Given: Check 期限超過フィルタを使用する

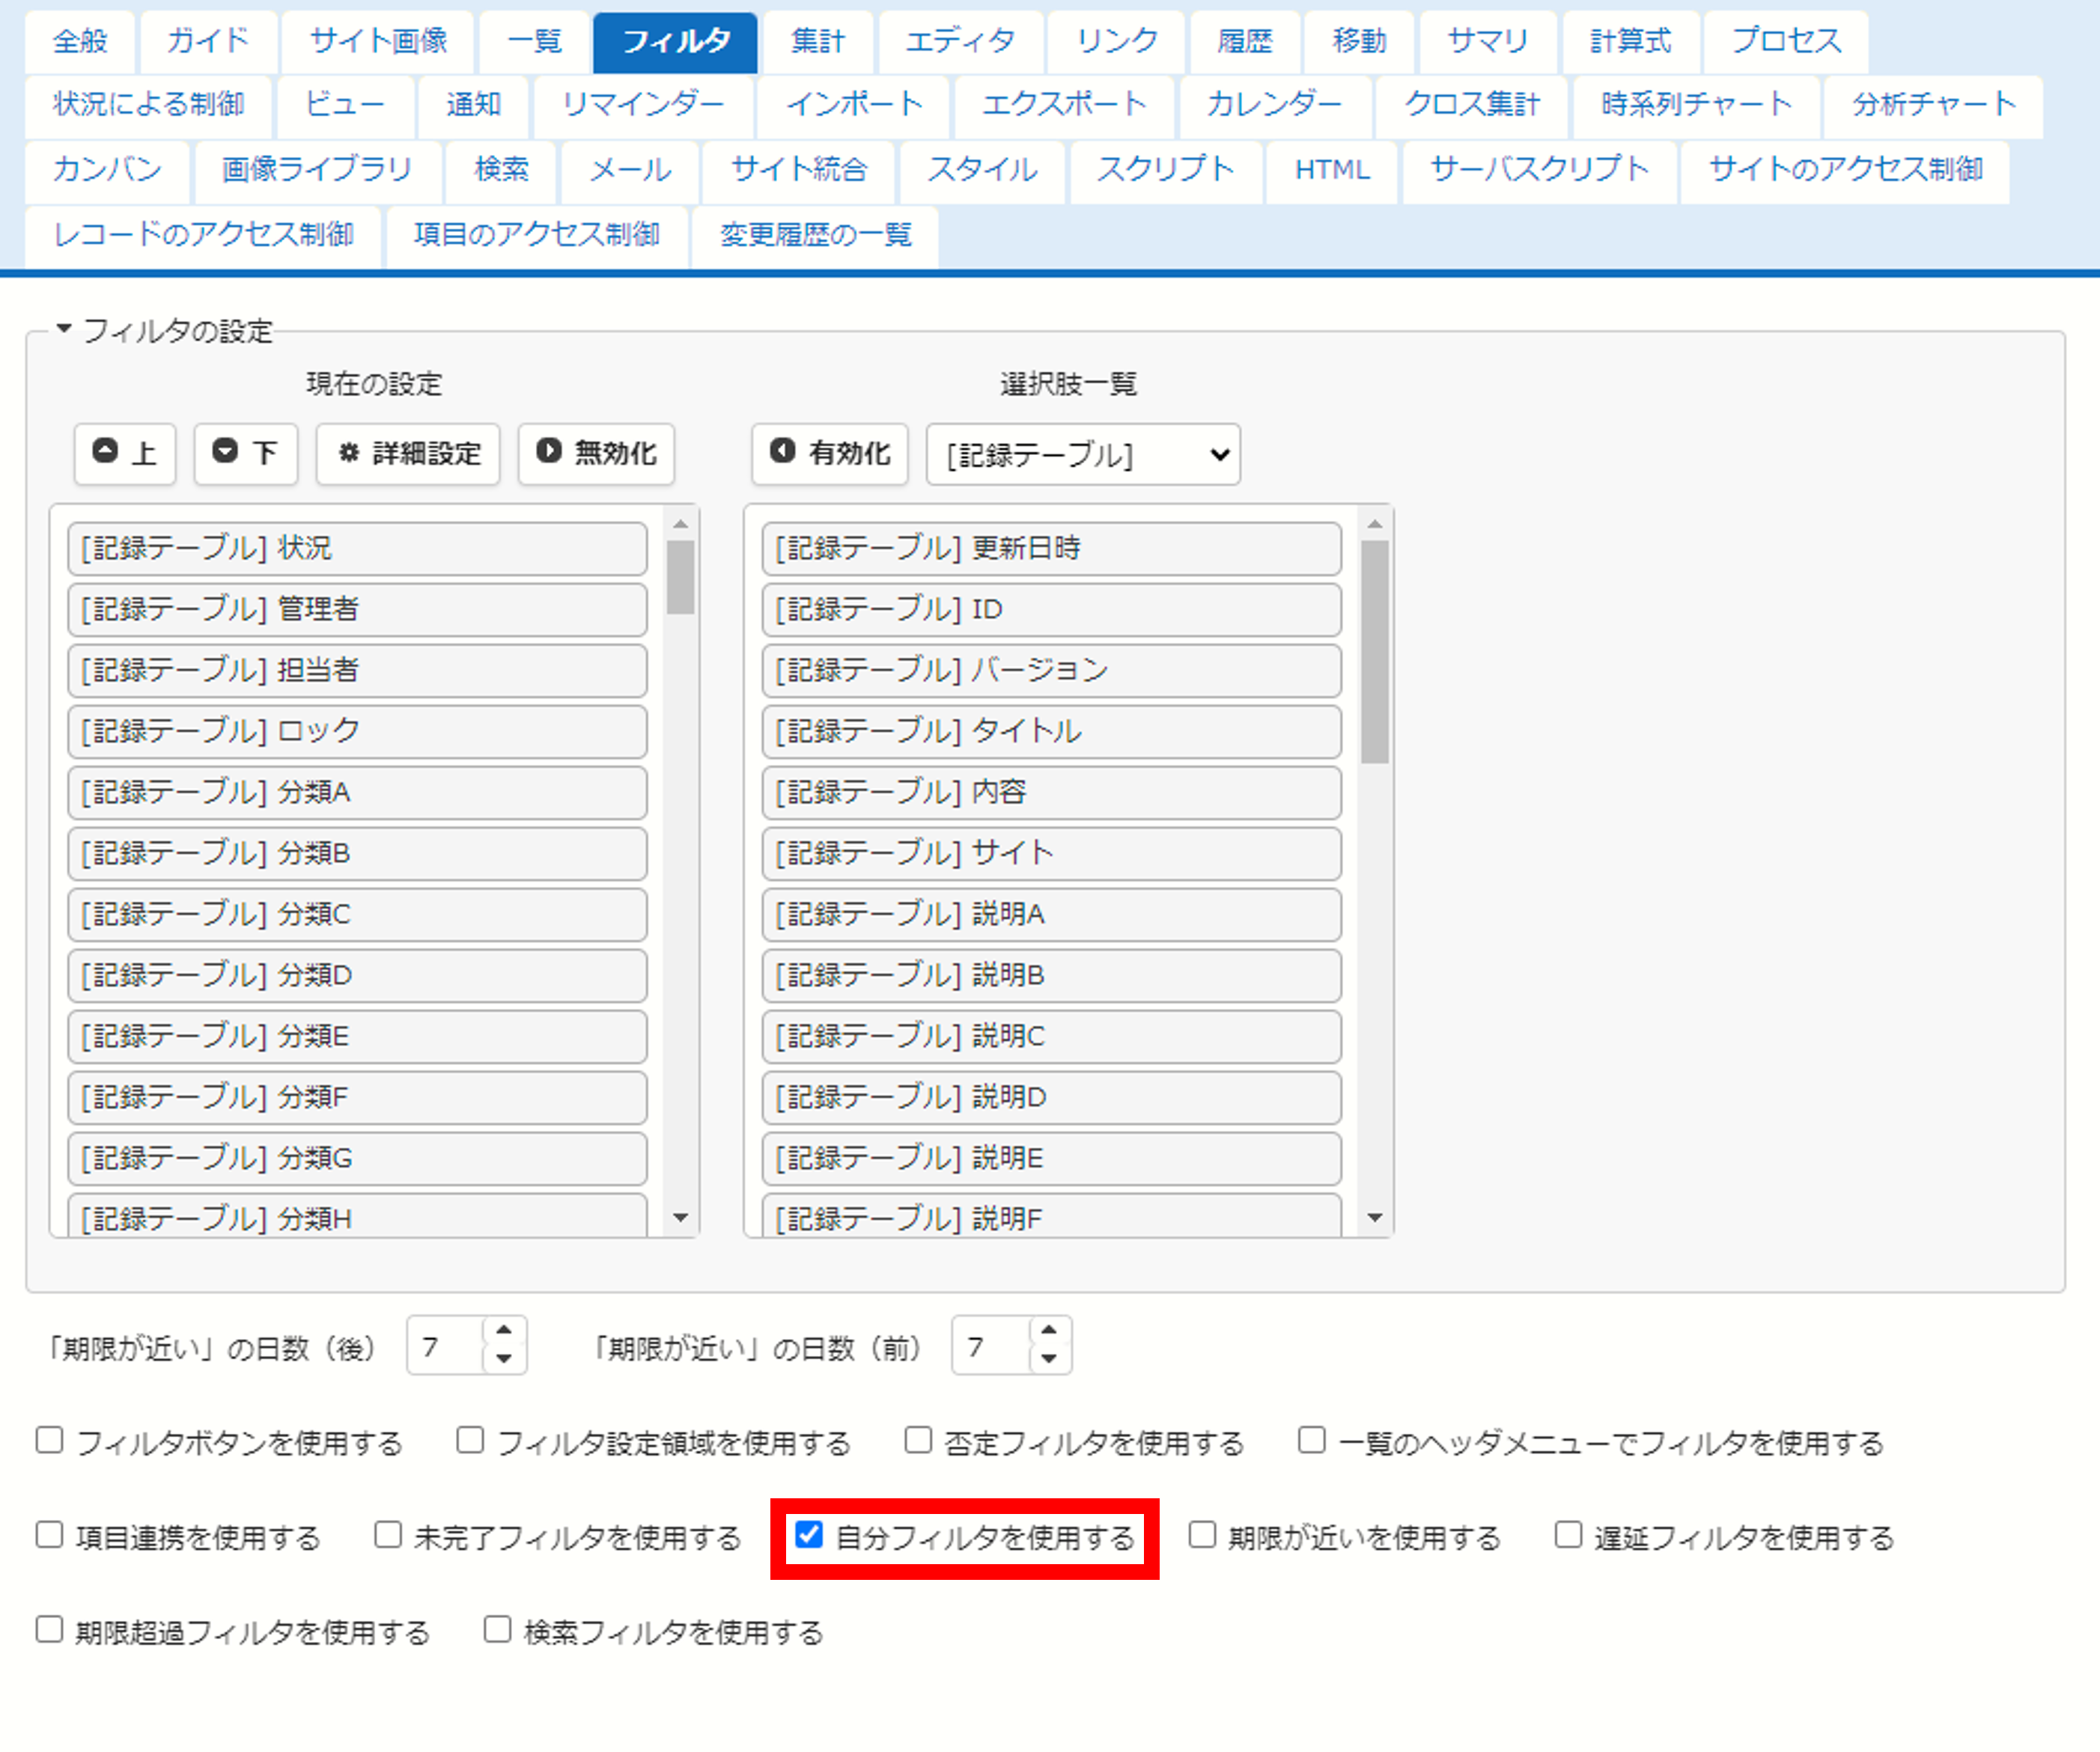Looking at the screenshot, I should [49, 1629].
